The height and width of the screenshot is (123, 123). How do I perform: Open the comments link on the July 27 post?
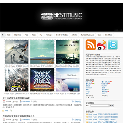(x=78, y=101)
